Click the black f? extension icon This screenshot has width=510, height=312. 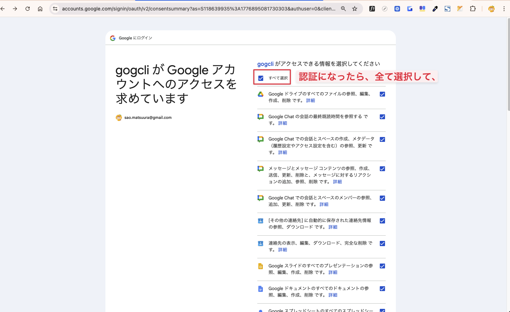[x=372, y=9]
